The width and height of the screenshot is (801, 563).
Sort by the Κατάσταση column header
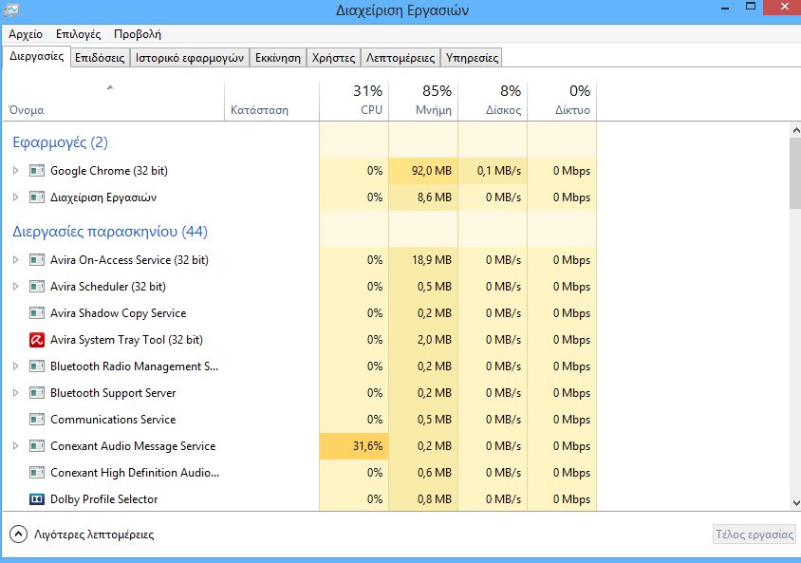pos(271,102)
